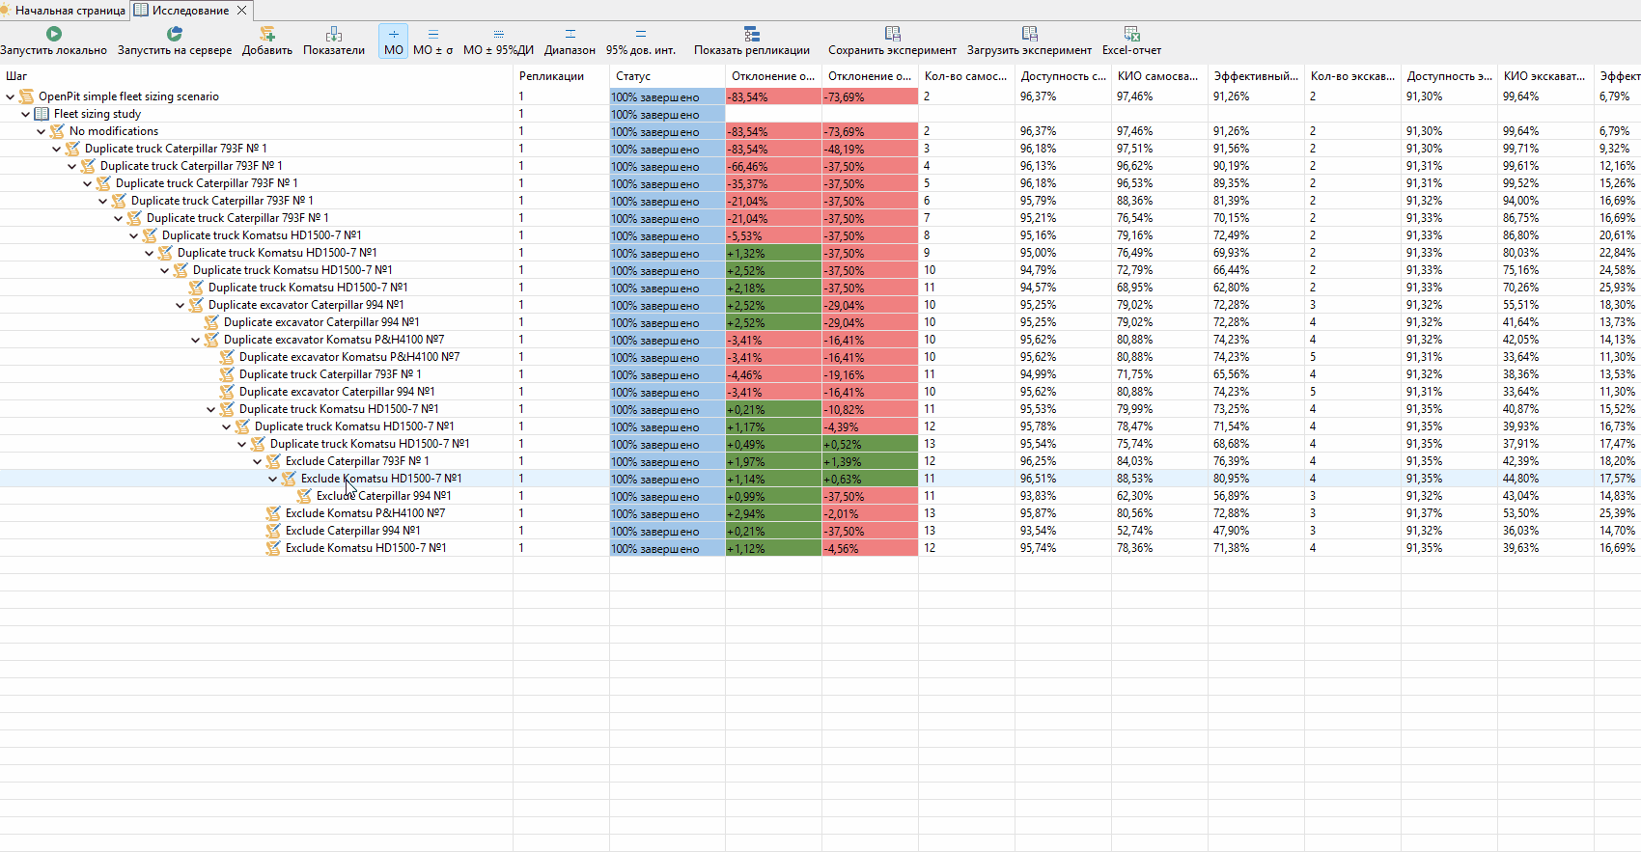Click Загрузить эксперимент icon
The height and width of the screenshot is (852, 1641).
(x=1029, y=34)
